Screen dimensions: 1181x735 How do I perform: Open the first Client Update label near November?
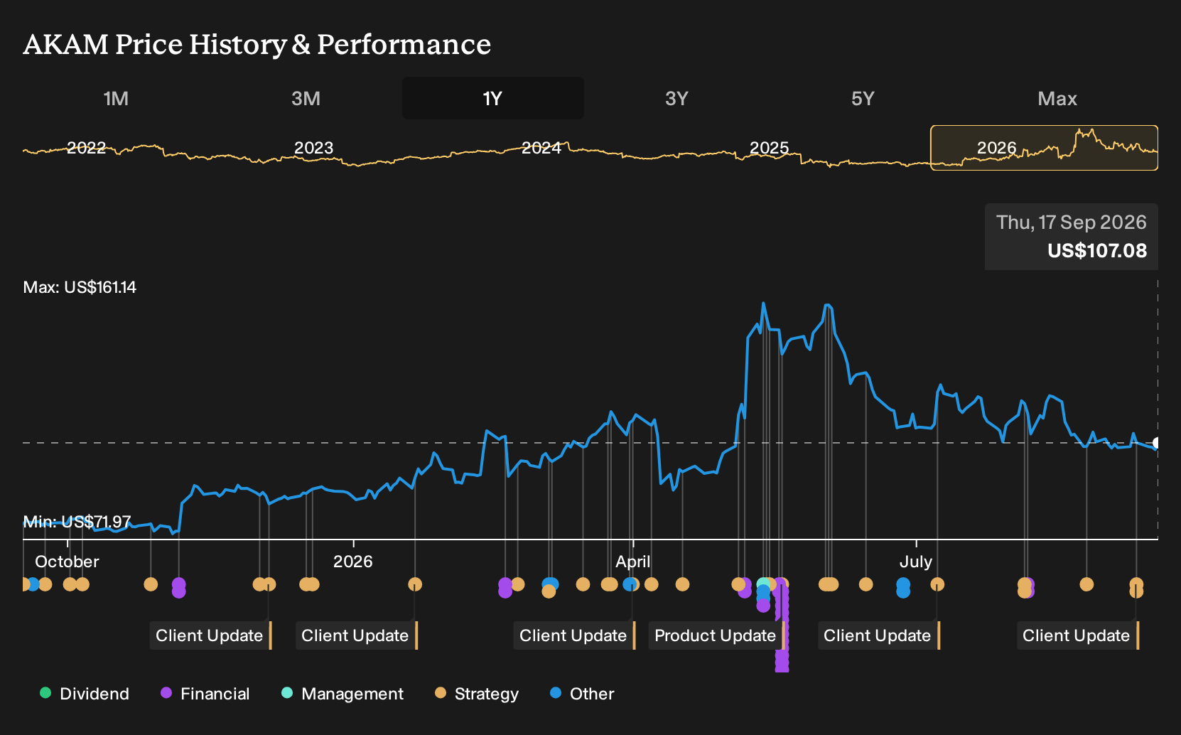click(x=210, y=635)
